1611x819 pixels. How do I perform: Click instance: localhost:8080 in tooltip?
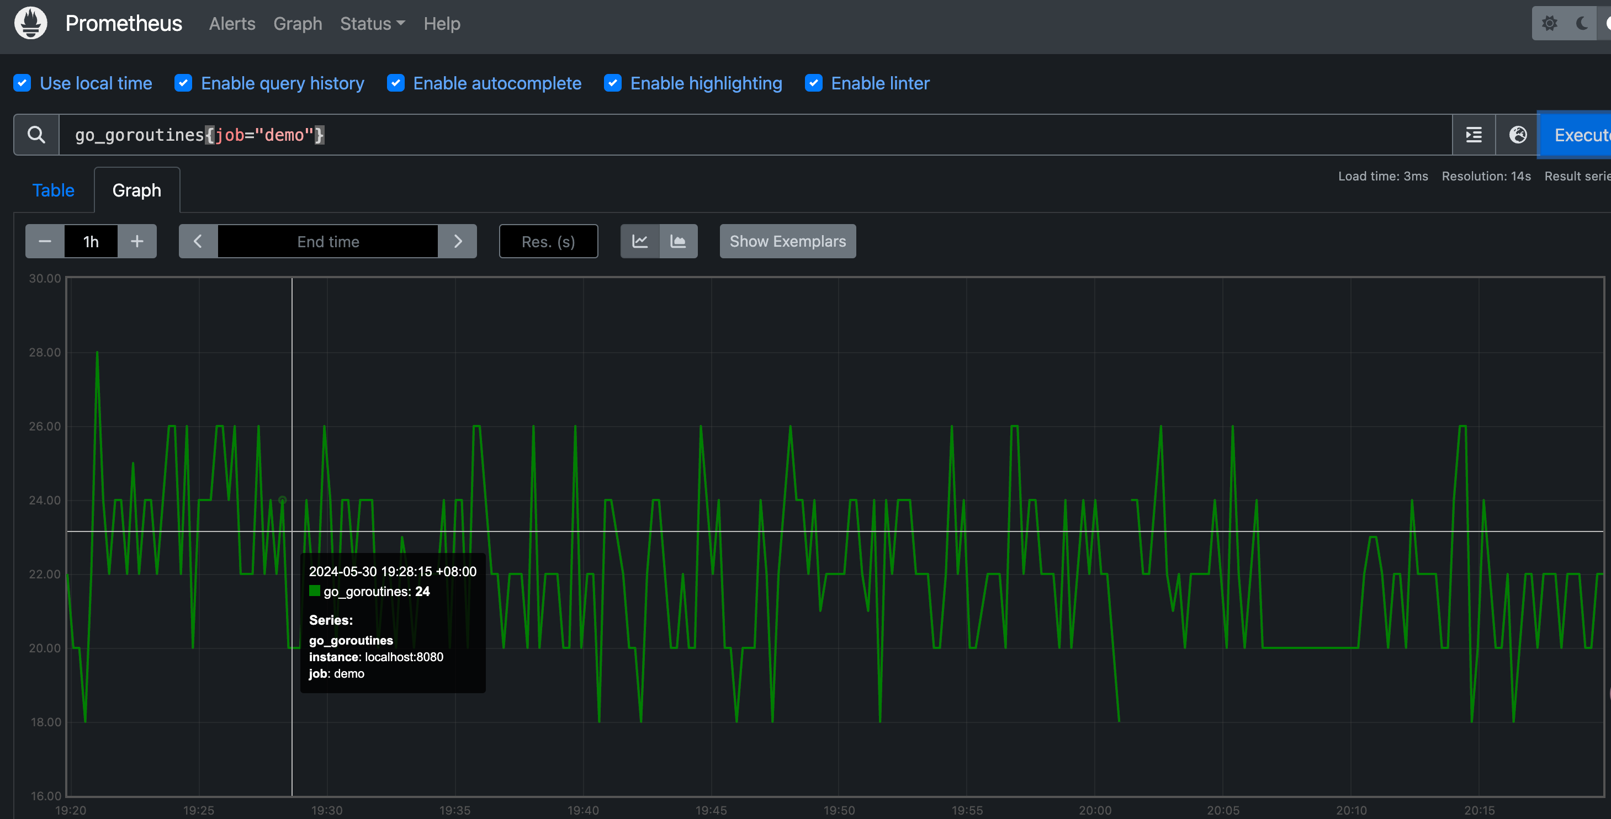376,657
